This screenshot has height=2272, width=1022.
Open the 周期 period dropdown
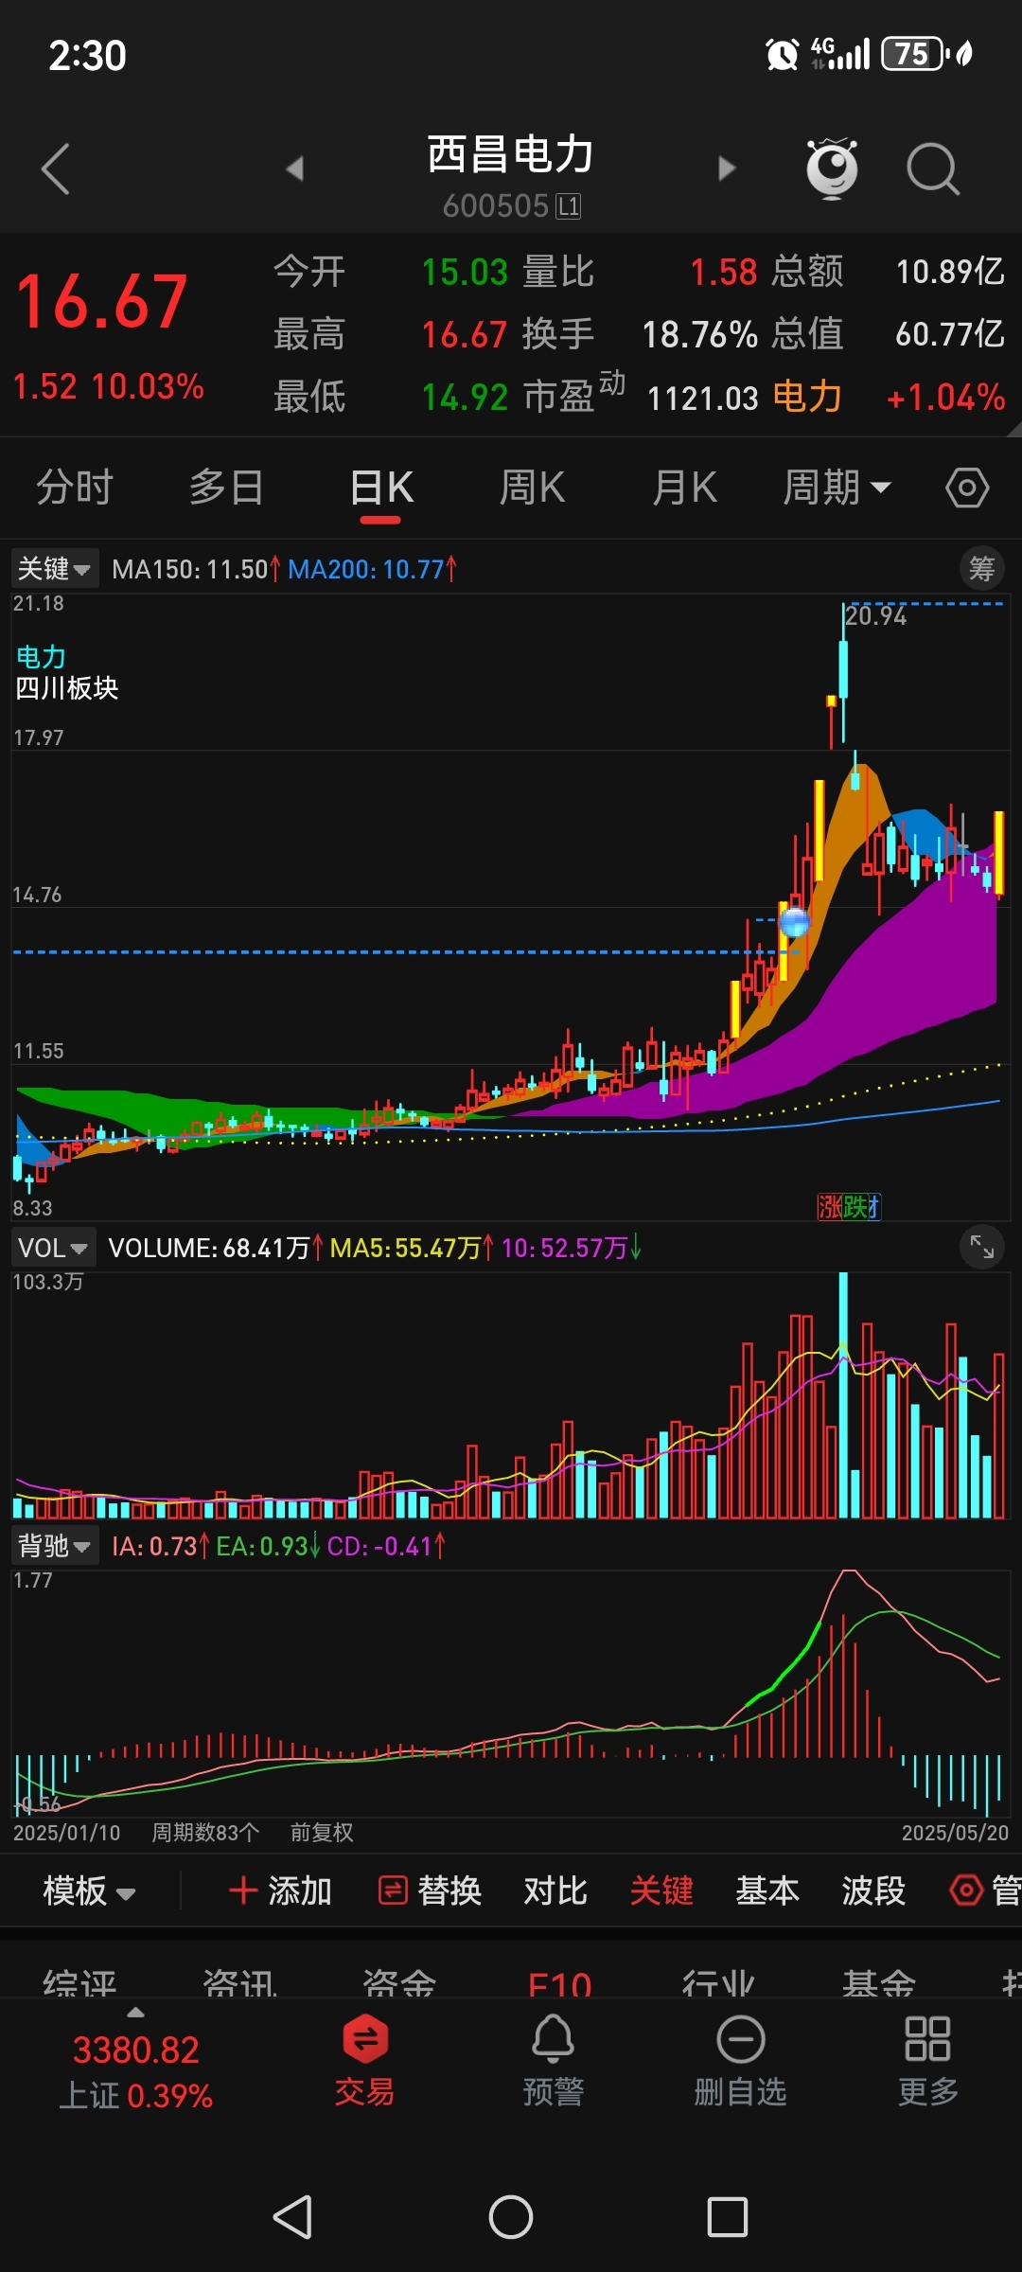tap(837, 488)
